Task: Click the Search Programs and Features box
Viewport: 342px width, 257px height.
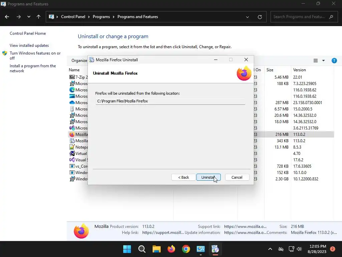Action: [303, 17]
